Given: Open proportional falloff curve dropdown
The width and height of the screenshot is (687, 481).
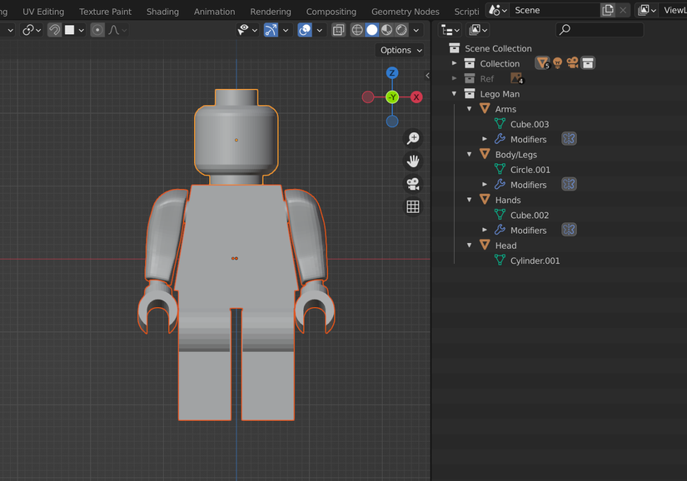Looking at the screenshot, I should [x=117, y=30].
